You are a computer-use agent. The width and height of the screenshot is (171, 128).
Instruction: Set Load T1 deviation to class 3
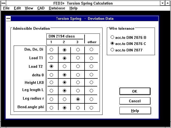[78, 58]
